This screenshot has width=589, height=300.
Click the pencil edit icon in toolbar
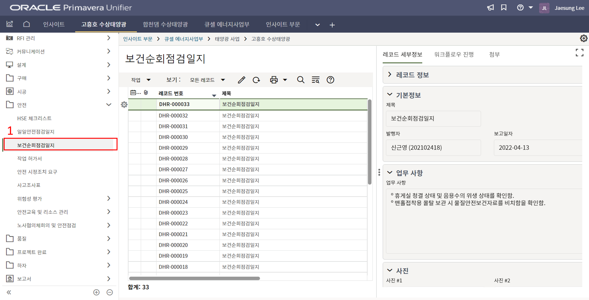pos(241,80)
